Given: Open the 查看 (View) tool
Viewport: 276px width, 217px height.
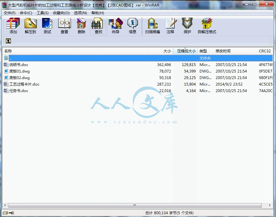Looking at the screenshot, I should [x=64, y=26].
